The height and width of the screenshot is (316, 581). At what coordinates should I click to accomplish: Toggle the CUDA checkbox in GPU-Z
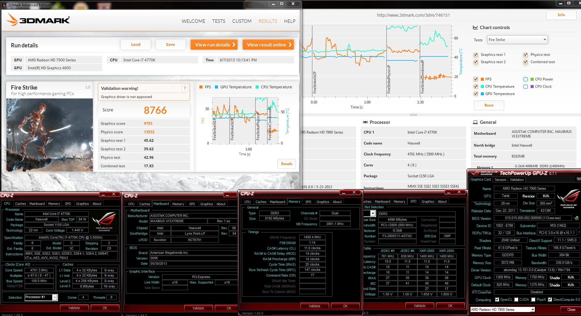[x=516, y=300]
